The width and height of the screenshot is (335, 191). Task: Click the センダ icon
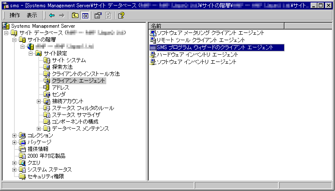coord(47,94)
